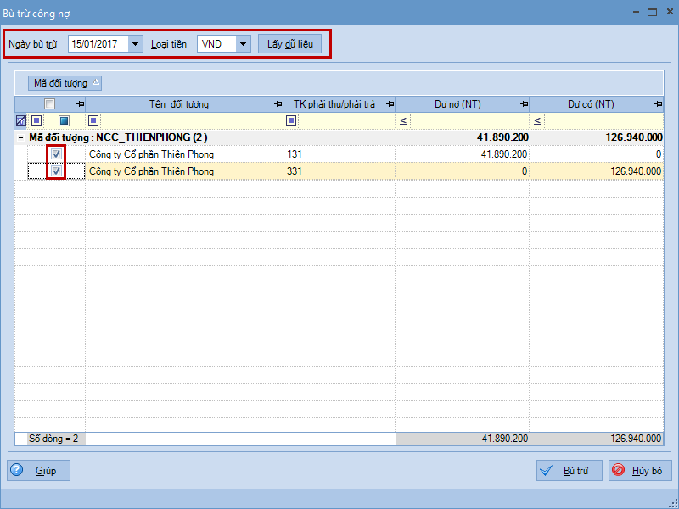Click the clear filter icon in filter row

coord(21,121)
